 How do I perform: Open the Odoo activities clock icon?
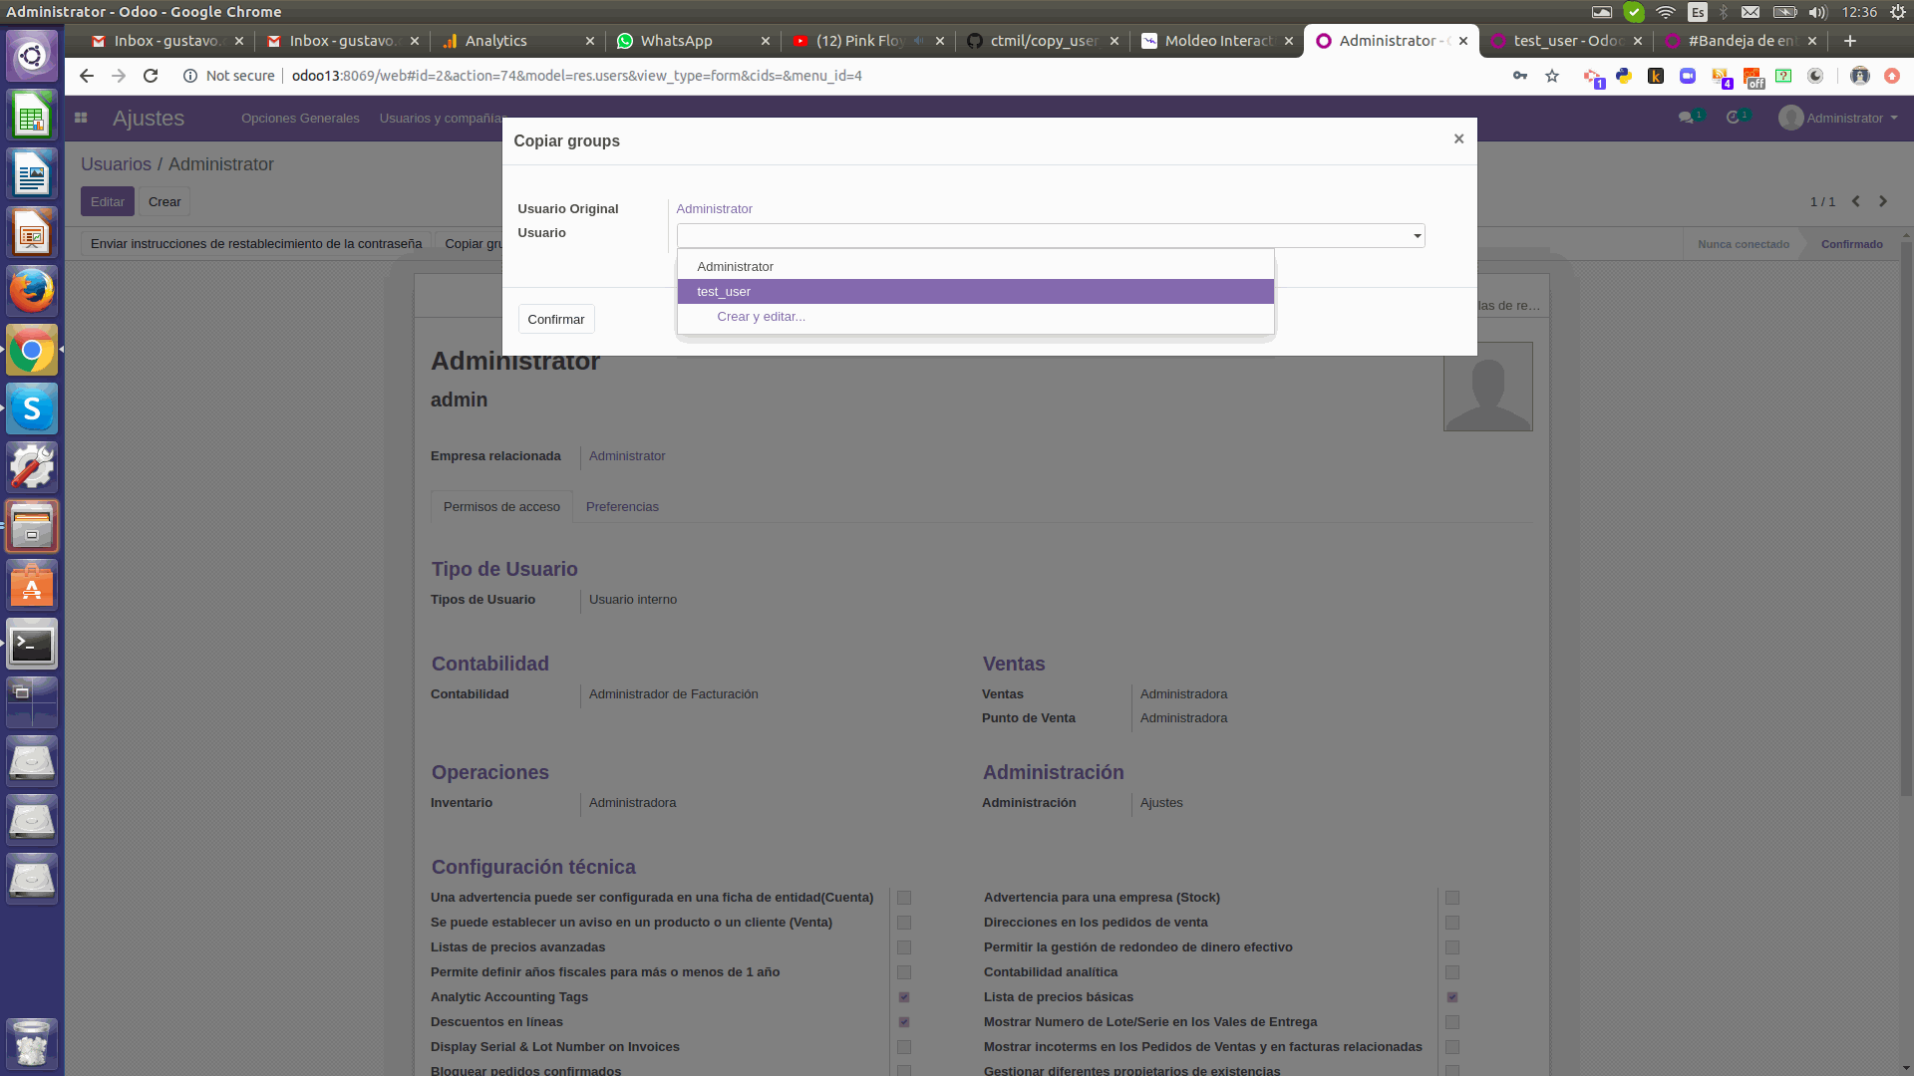point(1734,118)
